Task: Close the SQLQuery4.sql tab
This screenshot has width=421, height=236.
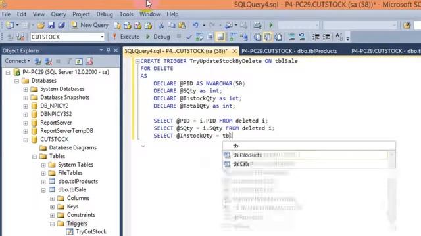Action: (x=234, y=51)
